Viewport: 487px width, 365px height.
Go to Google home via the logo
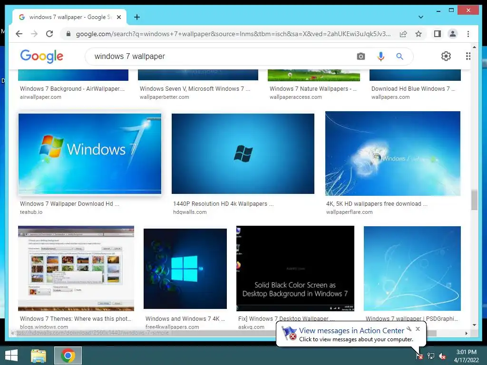(x=42, y=56)
